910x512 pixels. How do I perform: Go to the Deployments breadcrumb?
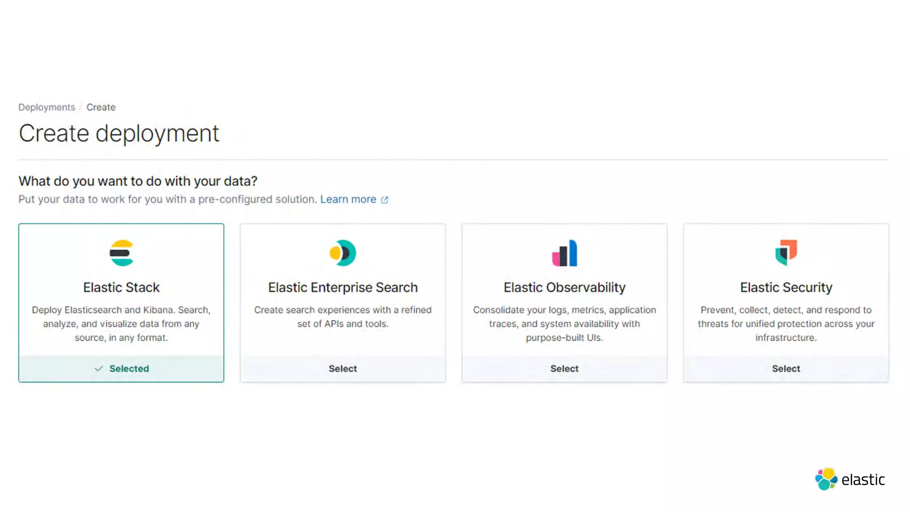point(47,107)
